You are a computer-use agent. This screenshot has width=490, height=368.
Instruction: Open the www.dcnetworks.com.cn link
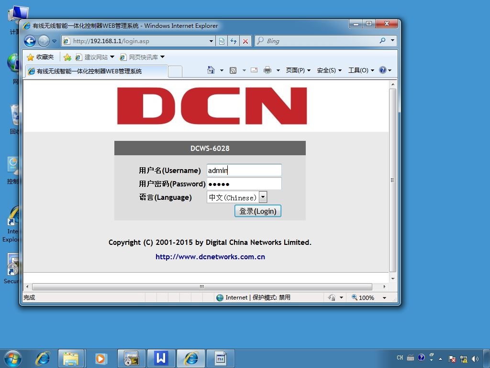pos(210,257)
